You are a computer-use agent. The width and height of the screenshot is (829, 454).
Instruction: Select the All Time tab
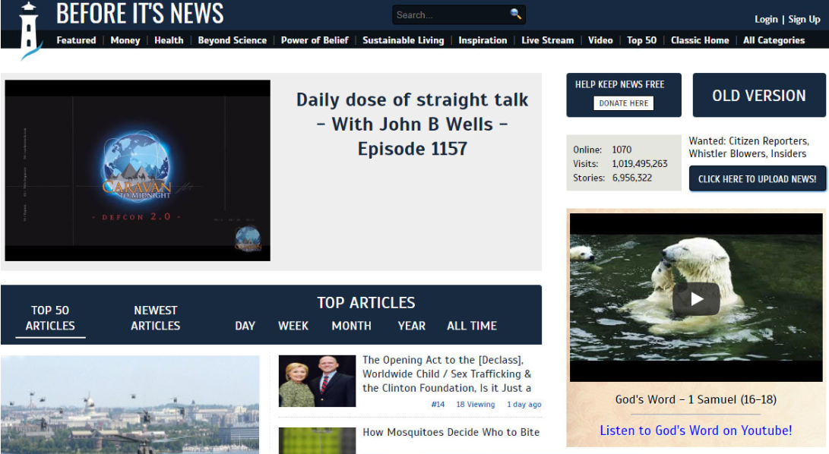(471, 326)
